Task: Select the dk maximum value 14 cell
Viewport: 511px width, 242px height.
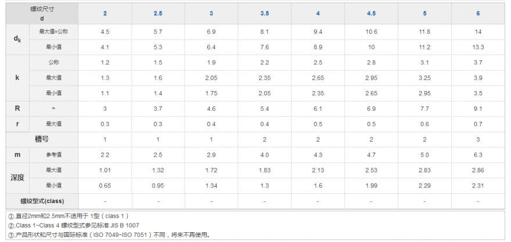Action: tap(477, 31)
